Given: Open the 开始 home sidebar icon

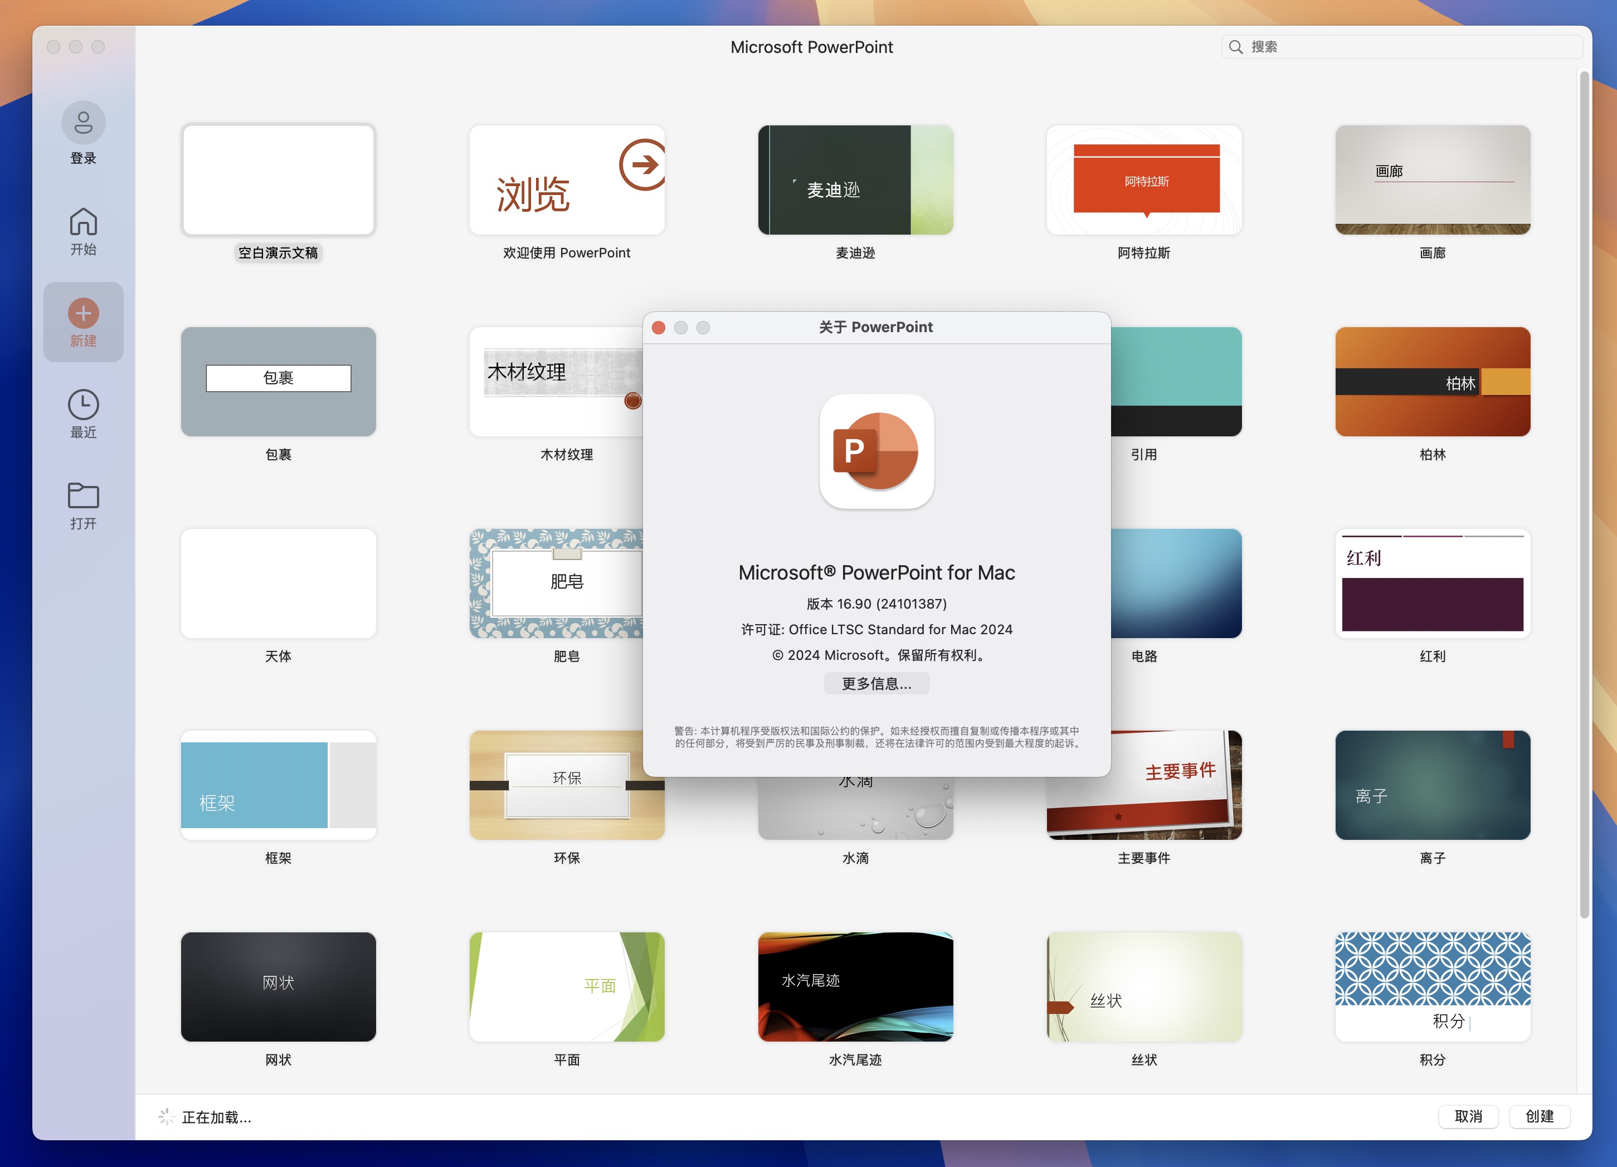Looking at the screenshot, I should coord(84,222).
